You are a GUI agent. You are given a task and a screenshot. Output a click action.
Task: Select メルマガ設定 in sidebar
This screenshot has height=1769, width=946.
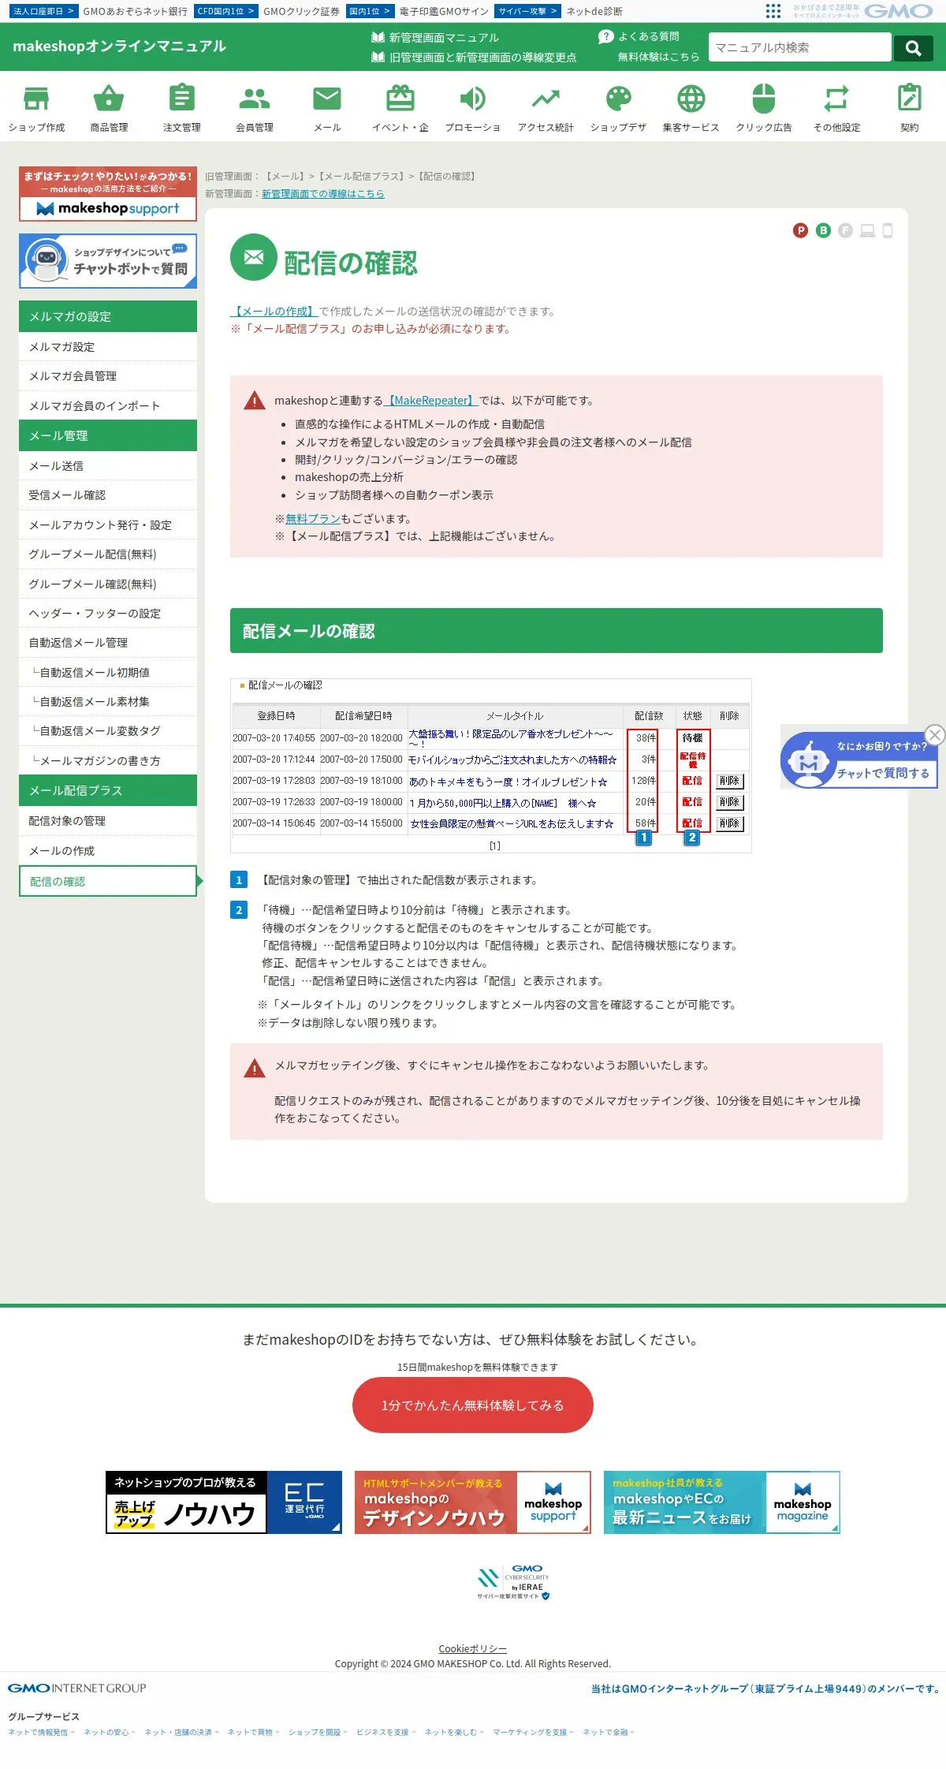click(x=108, y=347)
